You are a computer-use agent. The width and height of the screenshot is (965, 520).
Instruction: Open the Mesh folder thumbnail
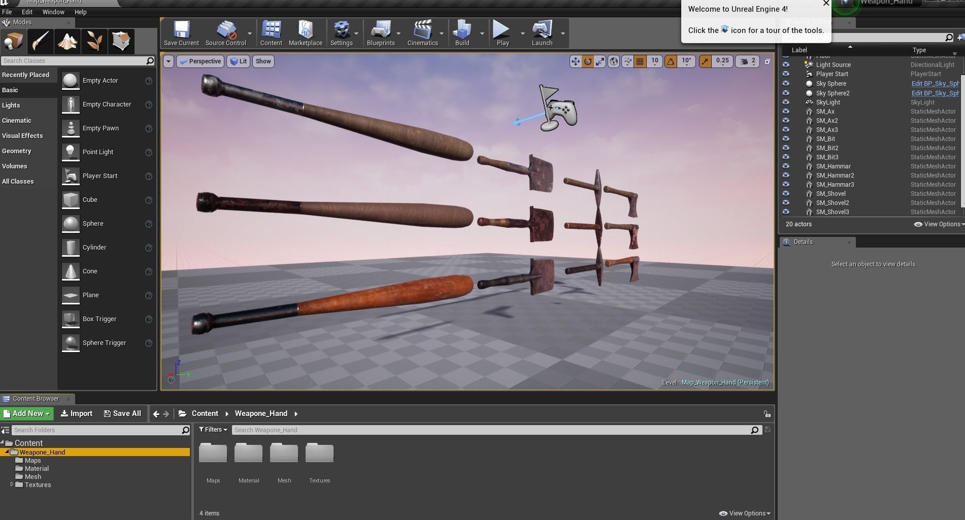coord(284,453)
